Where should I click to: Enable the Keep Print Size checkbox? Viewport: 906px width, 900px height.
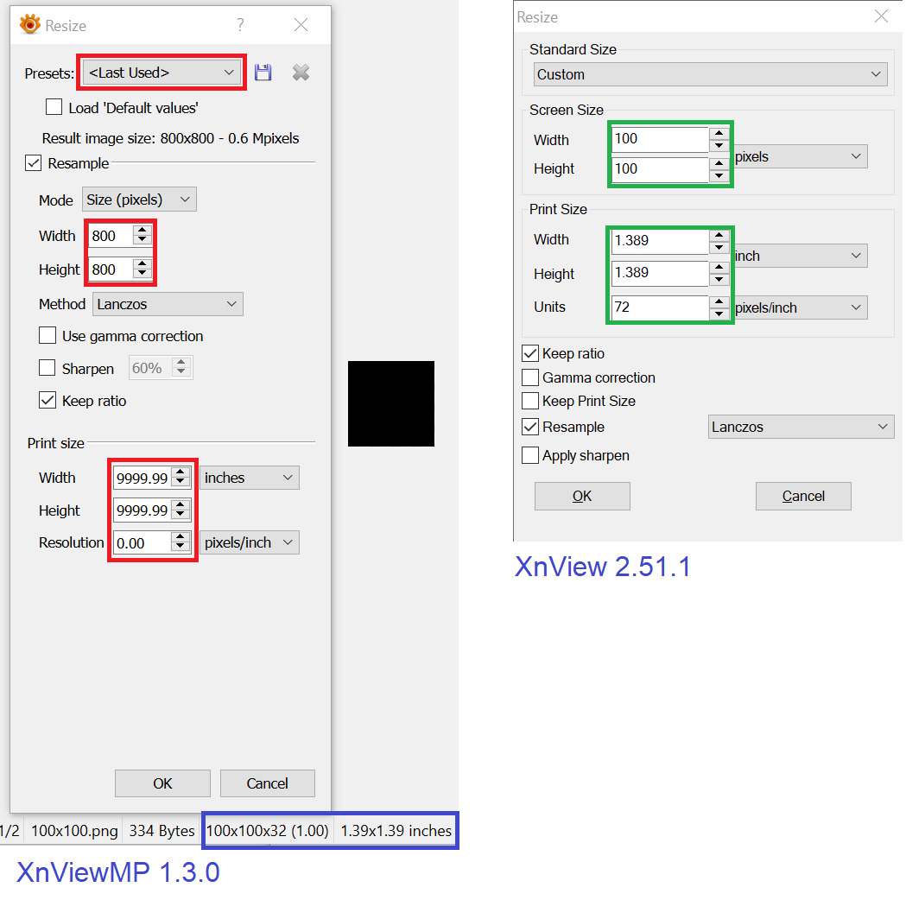530,401
